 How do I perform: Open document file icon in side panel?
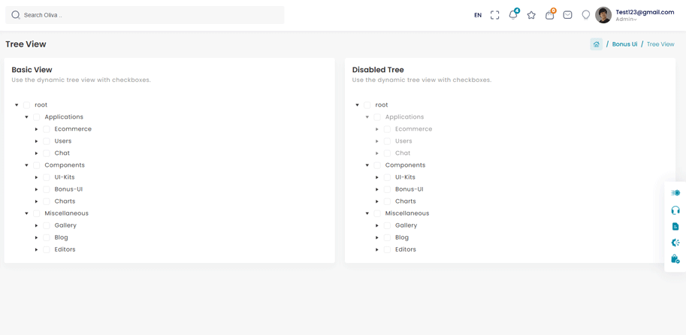coord(675,226)
